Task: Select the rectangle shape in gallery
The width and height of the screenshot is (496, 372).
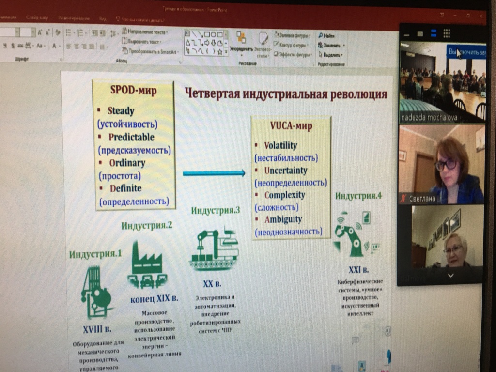Action: pyautogui.click(x=206, y=34)
